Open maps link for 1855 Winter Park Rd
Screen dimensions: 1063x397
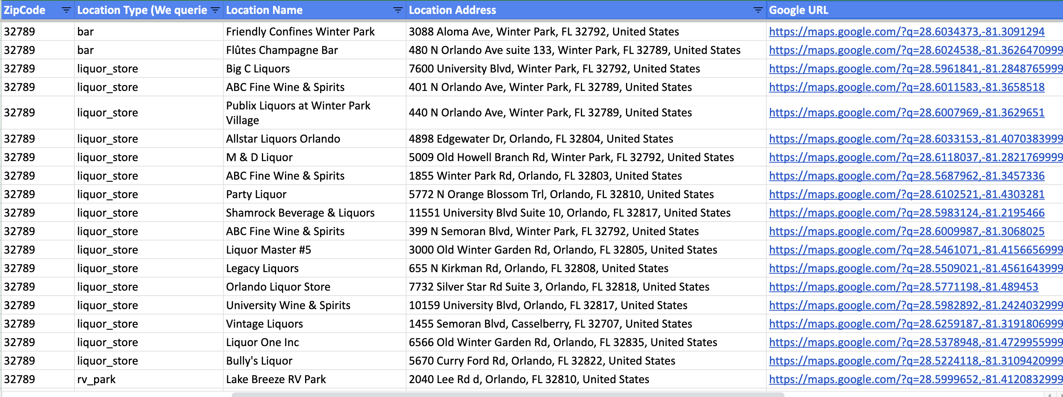click(907, 176)
